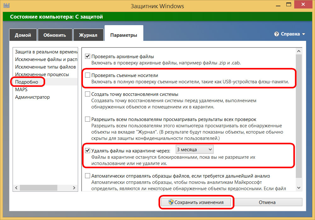Minimize the Защитник Windows window
Image resolution: width=315 pixels, height=220 pixels.
coord(278,5)
